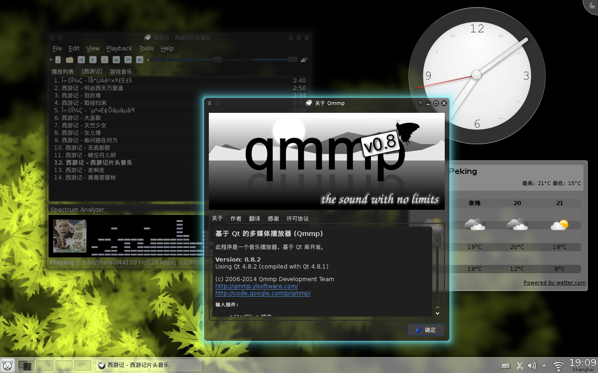Open the wireless network tray icon
Image resolution: width=598 pixels, height=373 pixels.
[x=559, y=366]
